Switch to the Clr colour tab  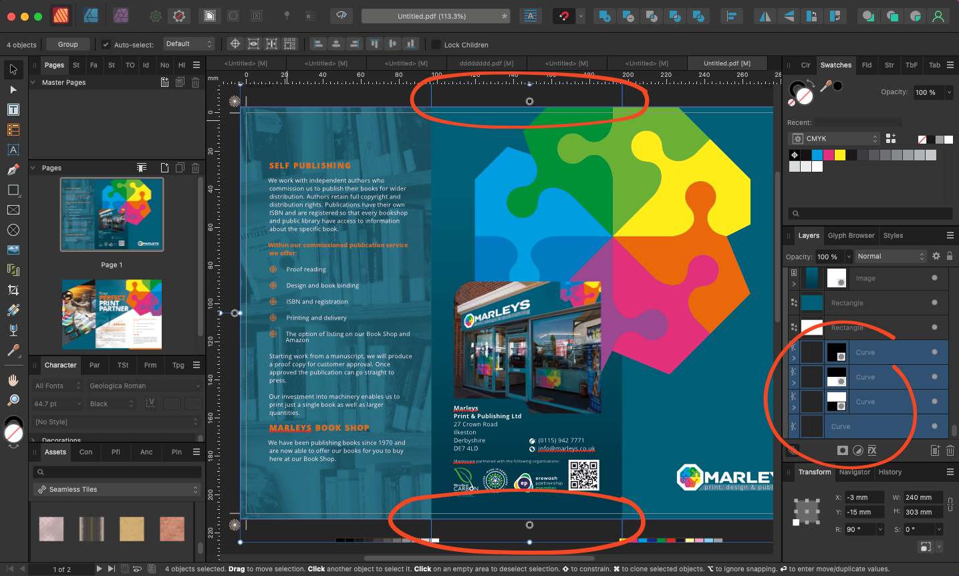coord(806,65)
